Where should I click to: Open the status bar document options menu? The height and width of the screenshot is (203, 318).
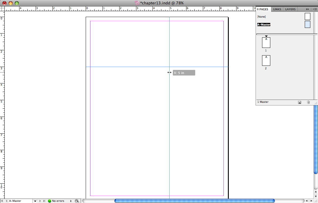tap(77, 201)
